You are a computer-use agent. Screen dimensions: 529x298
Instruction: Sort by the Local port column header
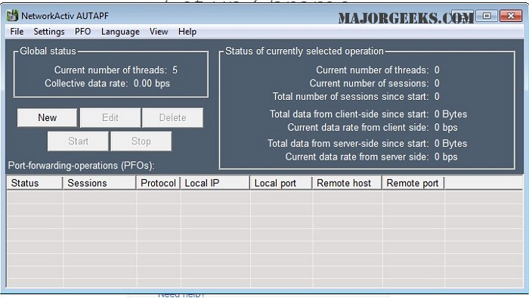(x=281, y=183)
